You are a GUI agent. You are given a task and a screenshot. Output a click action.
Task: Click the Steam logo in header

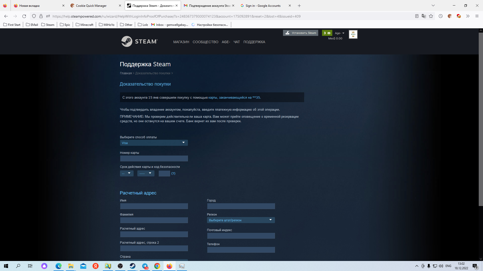[x=139, y=41]
